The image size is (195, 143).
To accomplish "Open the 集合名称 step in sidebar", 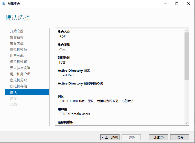I will click(17, 37).
